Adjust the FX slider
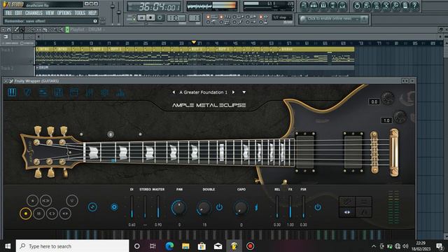 (290, 207)
